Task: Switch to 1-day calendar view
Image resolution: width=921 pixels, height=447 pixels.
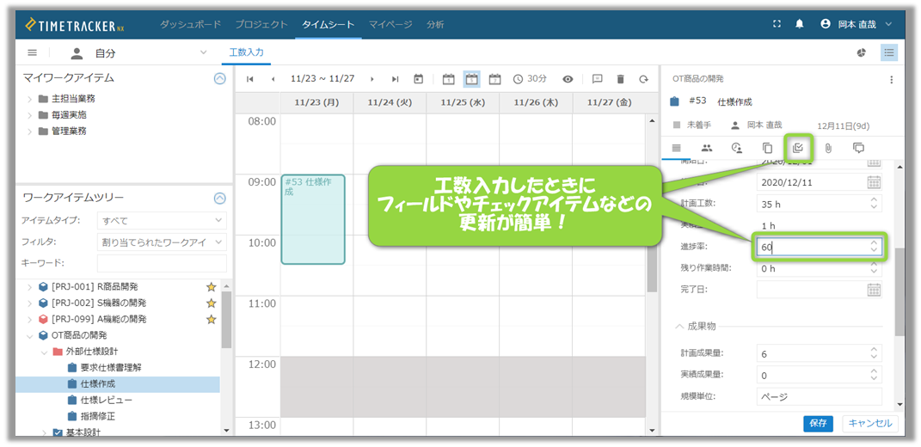Action: coord(449,79)
